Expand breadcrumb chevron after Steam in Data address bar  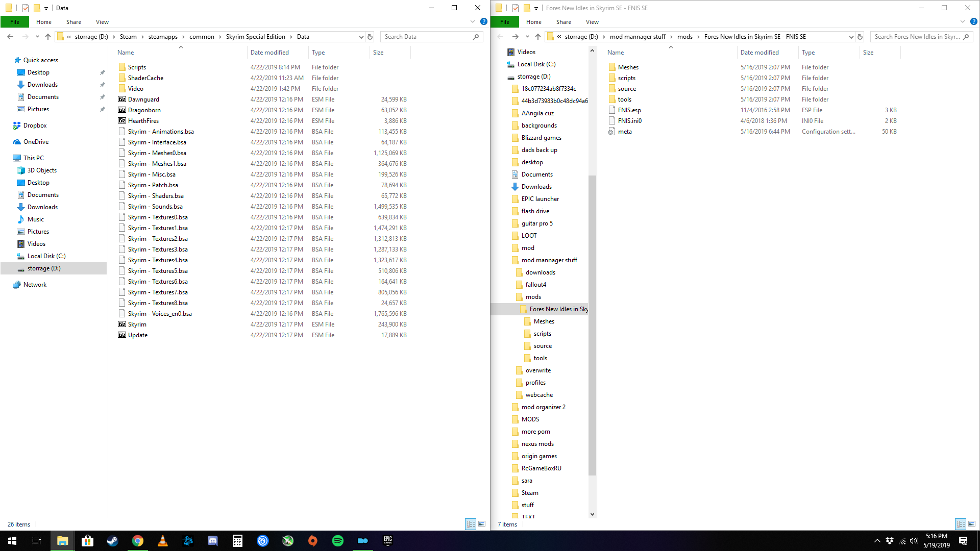[142, 37]
